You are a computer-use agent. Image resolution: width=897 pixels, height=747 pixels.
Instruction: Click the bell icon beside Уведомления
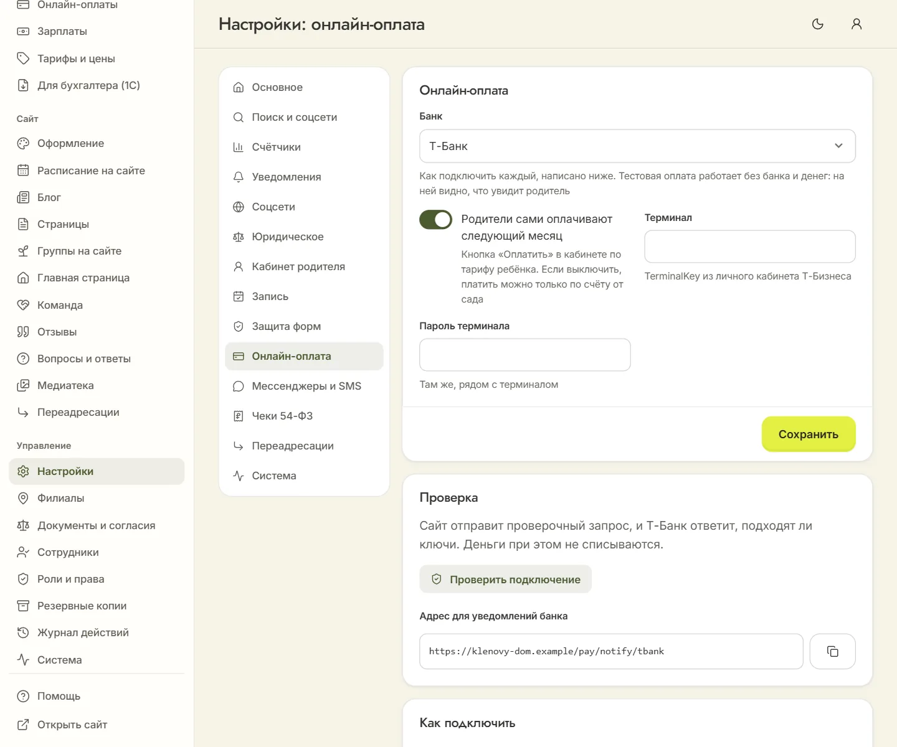(238, 177)
